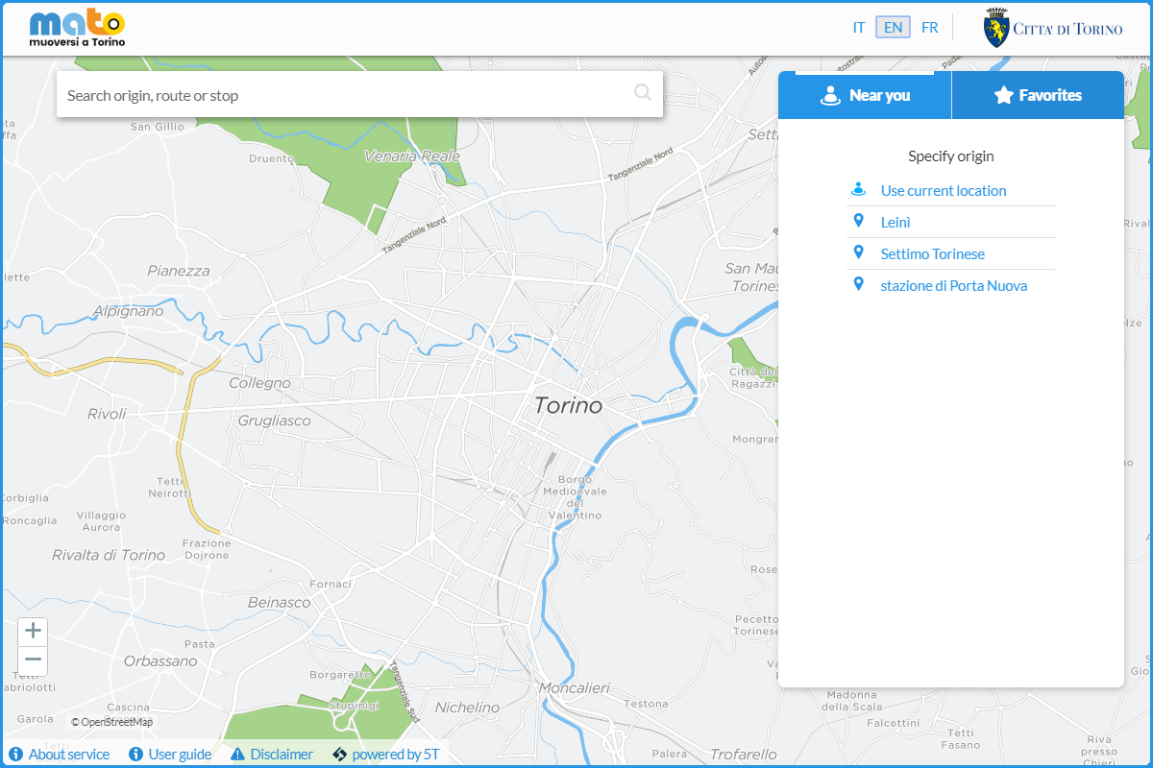
Task: Zoom in the map with plus button
Action: 33,631
